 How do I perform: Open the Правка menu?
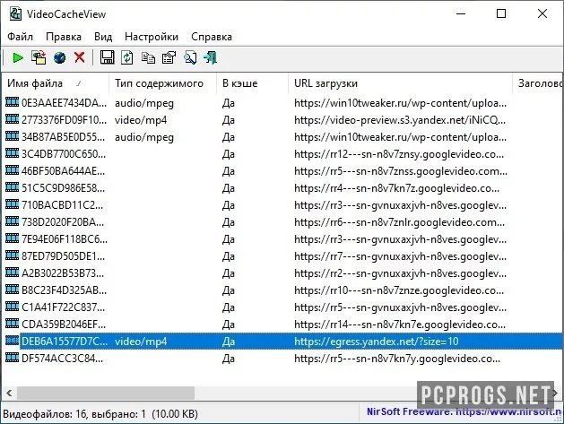[x=64, y=37]
